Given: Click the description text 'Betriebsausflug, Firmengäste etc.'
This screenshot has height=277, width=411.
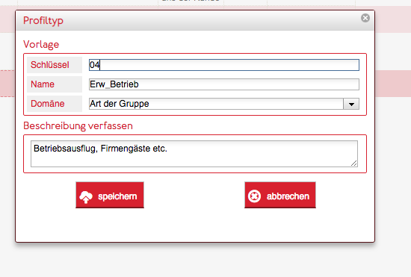Looking at the screenshot, I should (100, 149).
